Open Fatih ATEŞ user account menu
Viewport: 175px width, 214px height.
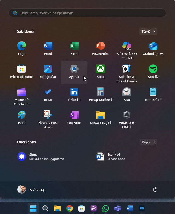31,189
